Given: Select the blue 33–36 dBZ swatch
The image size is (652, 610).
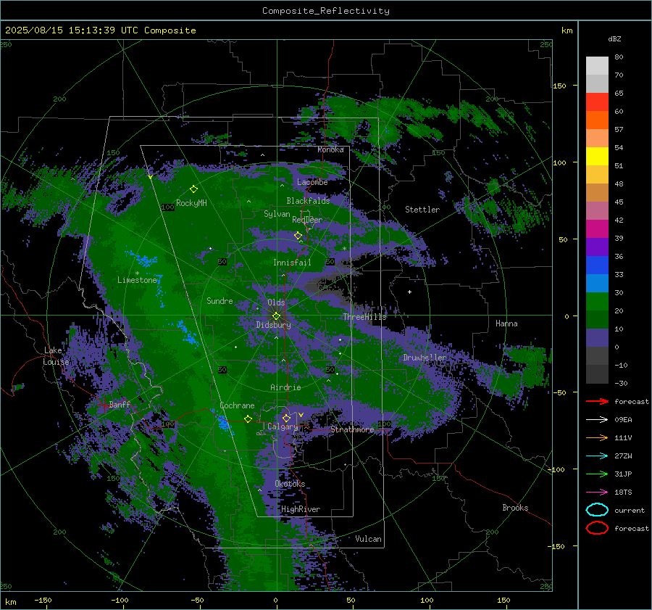Looking at the screenshot, I should pos(597,265).
